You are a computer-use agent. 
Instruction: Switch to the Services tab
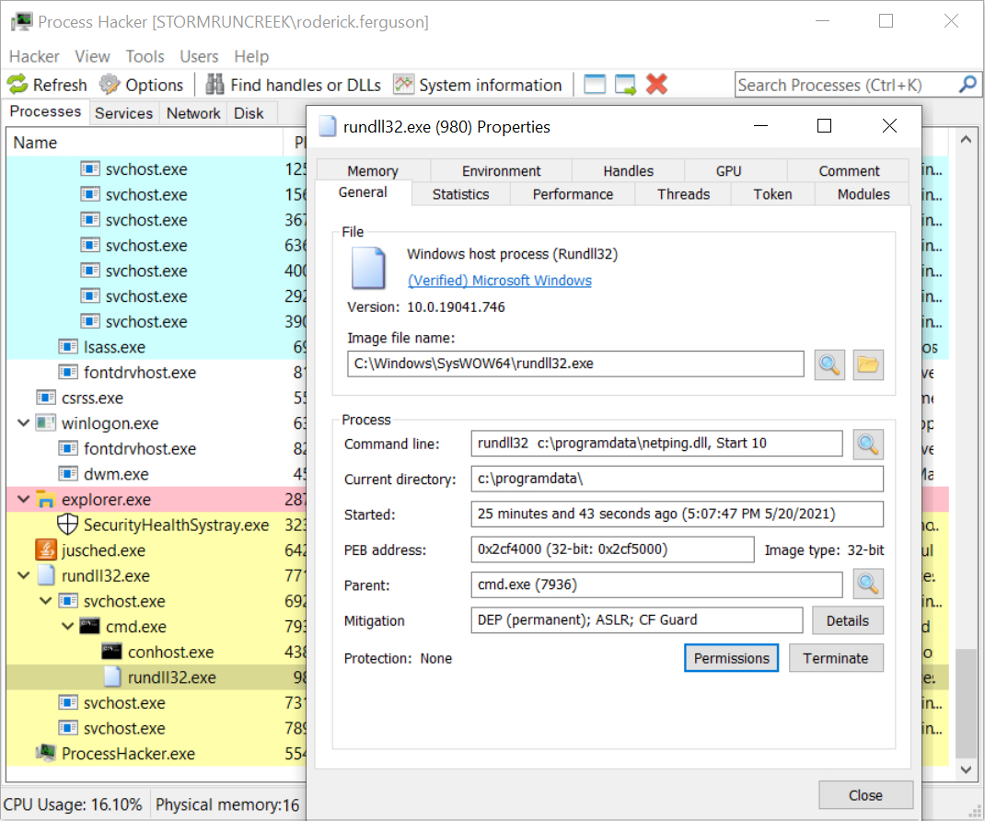[123, 113]
